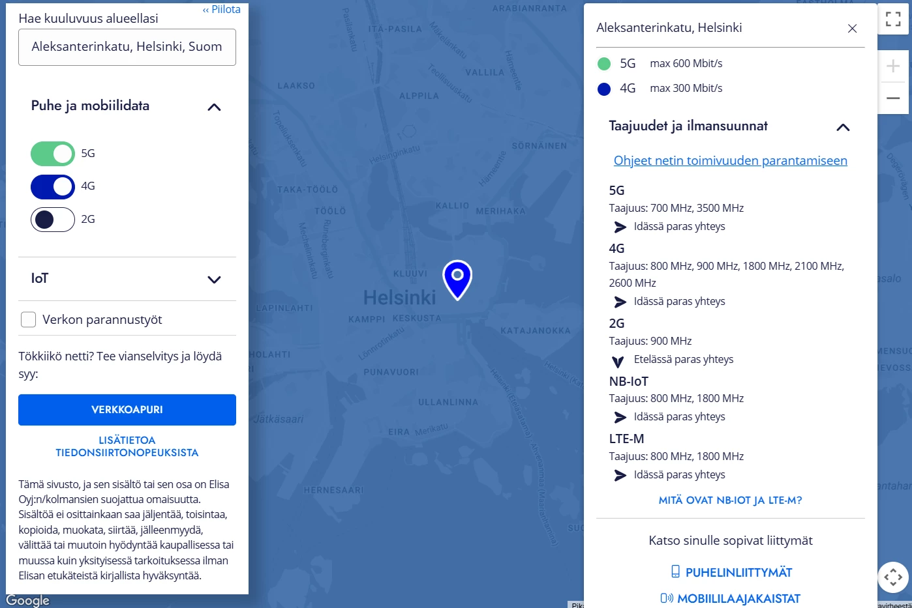912x608 pixels.
Task: Zoom in on the map
Action: (893, 66)
